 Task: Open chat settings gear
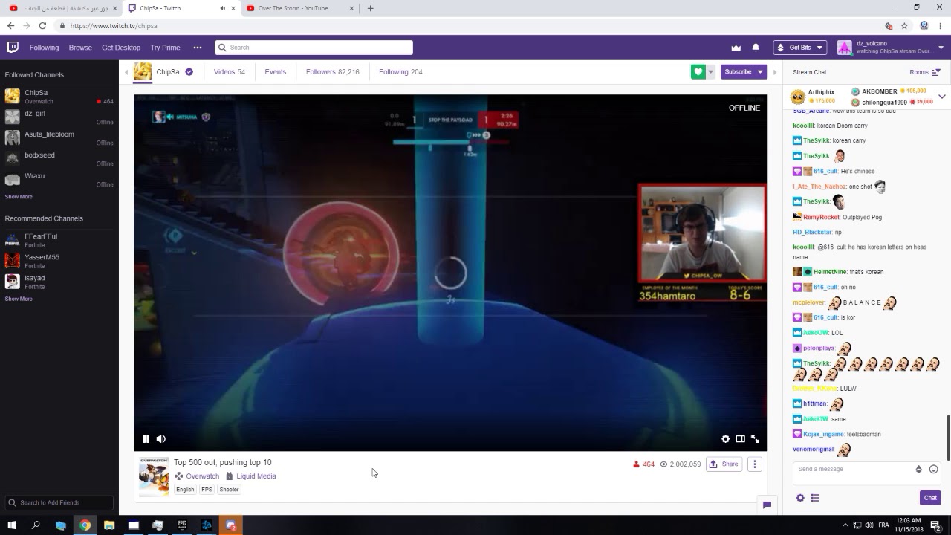[800, 498]
